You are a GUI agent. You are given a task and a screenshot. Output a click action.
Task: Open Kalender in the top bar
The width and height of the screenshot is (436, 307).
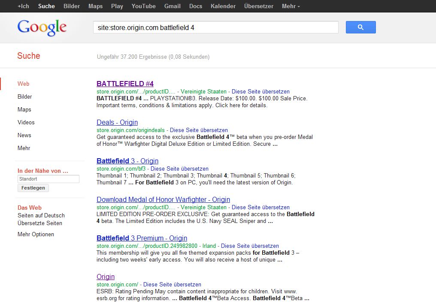coord(223,6)
